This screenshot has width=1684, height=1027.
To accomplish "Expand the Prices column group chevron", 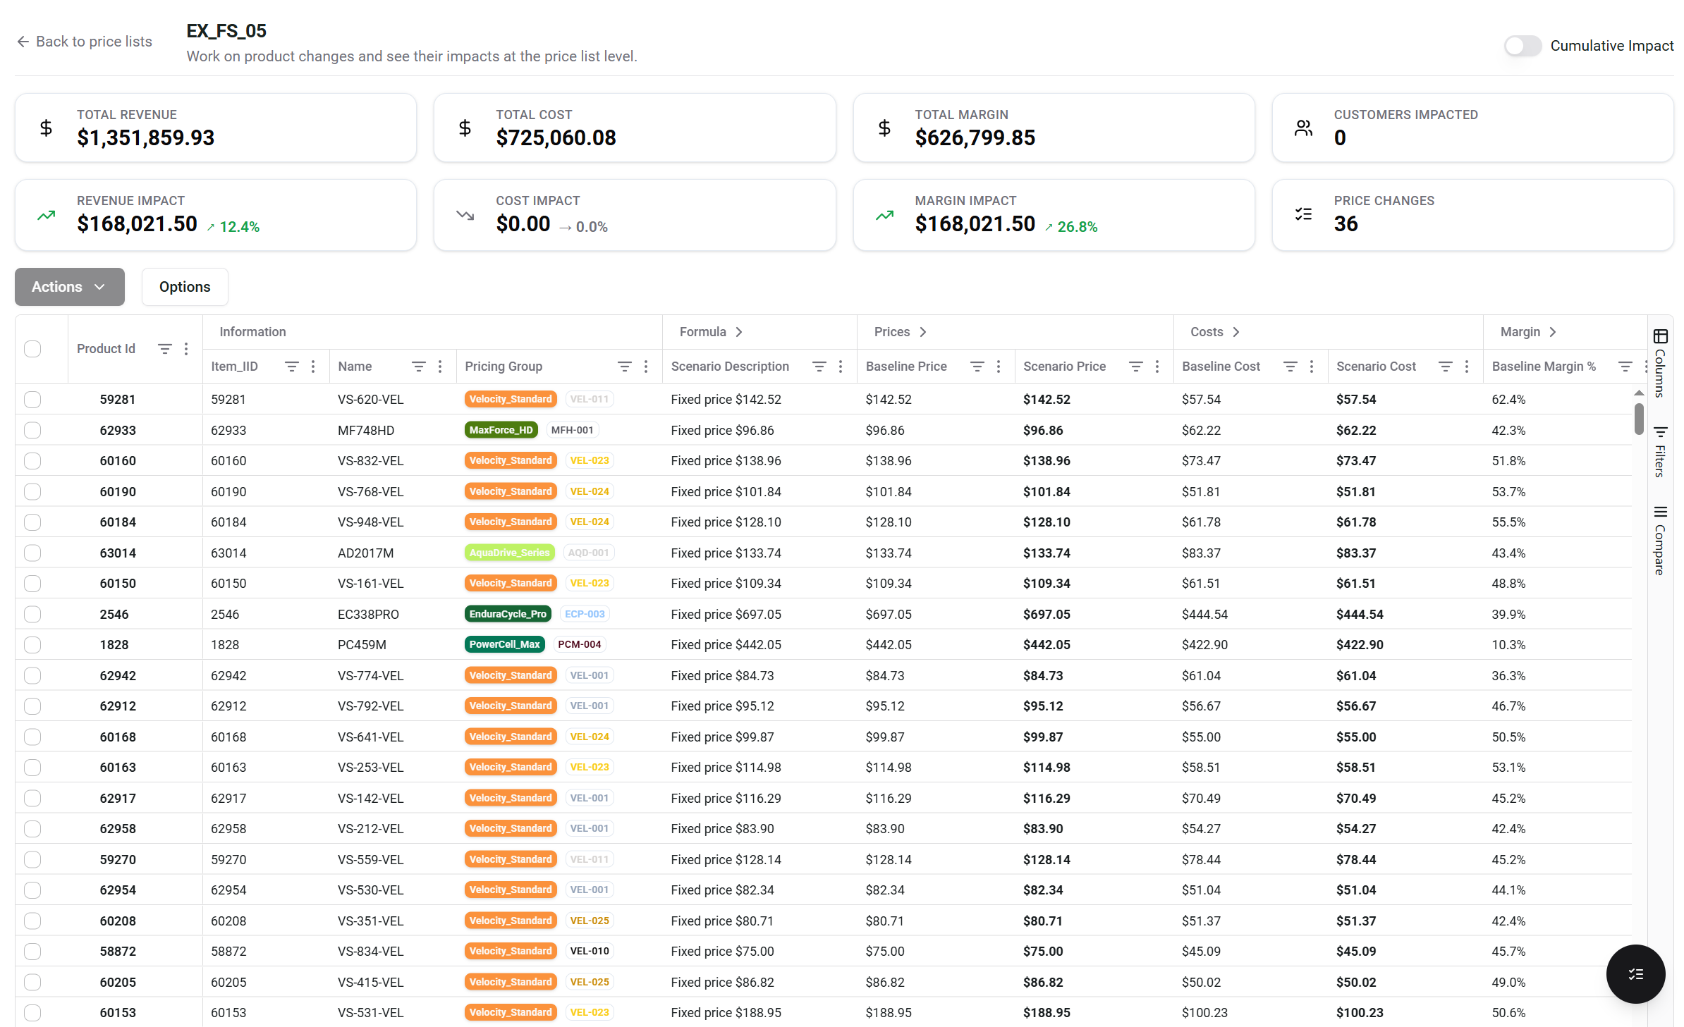I will click(922, 331).
